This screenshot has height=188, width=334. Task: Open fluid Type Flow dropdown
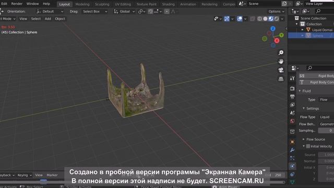[326, 100]
